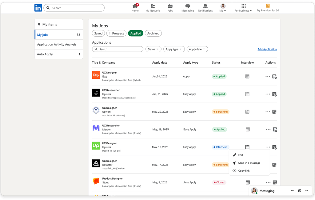Add note for Upwork Detroit UX Designer
The width and height of the screenshot is (315, 200).
(x=274, y=147)
